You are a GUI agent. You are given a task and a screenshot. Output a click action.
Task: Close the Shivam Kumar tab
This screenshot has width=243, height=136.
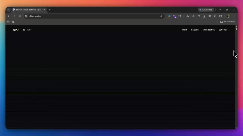pos(44,10)
